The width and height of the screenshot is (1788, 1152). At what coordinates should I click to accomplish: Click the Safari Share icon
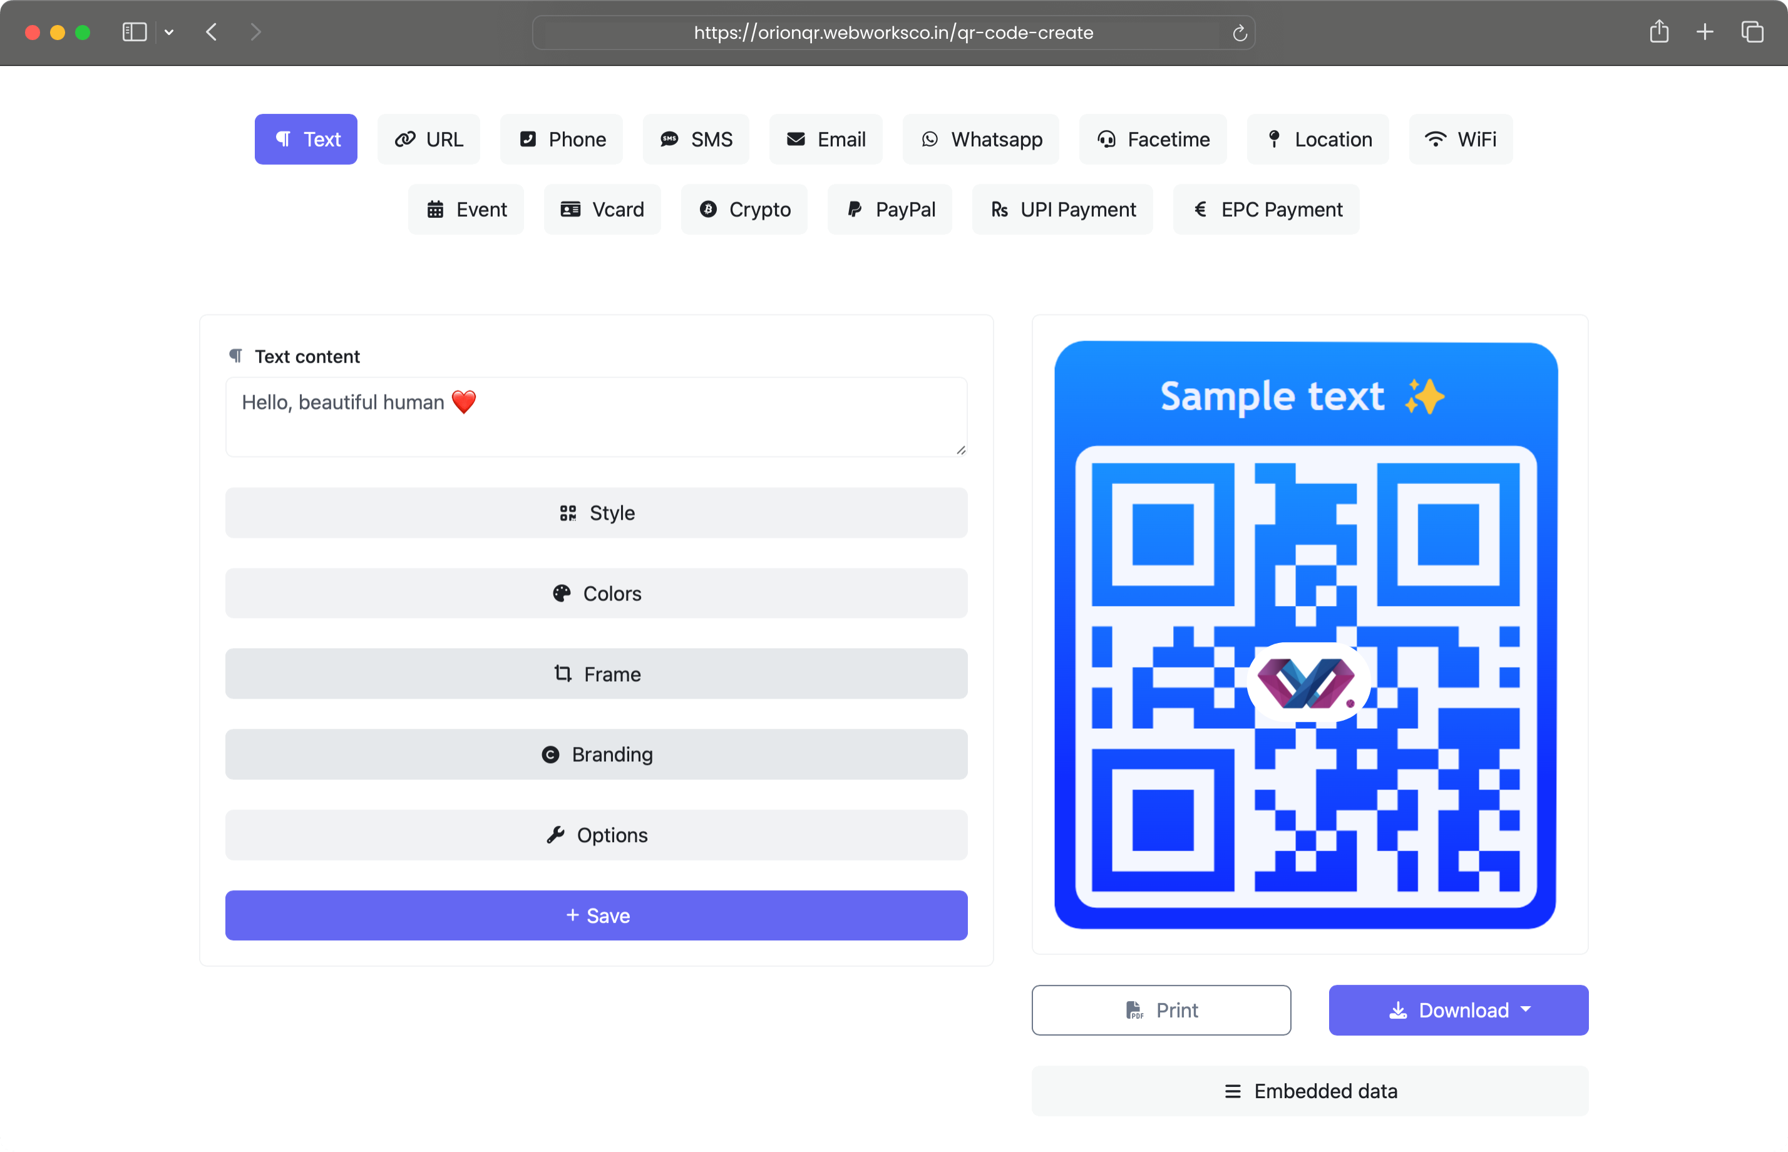point(1658,31)
